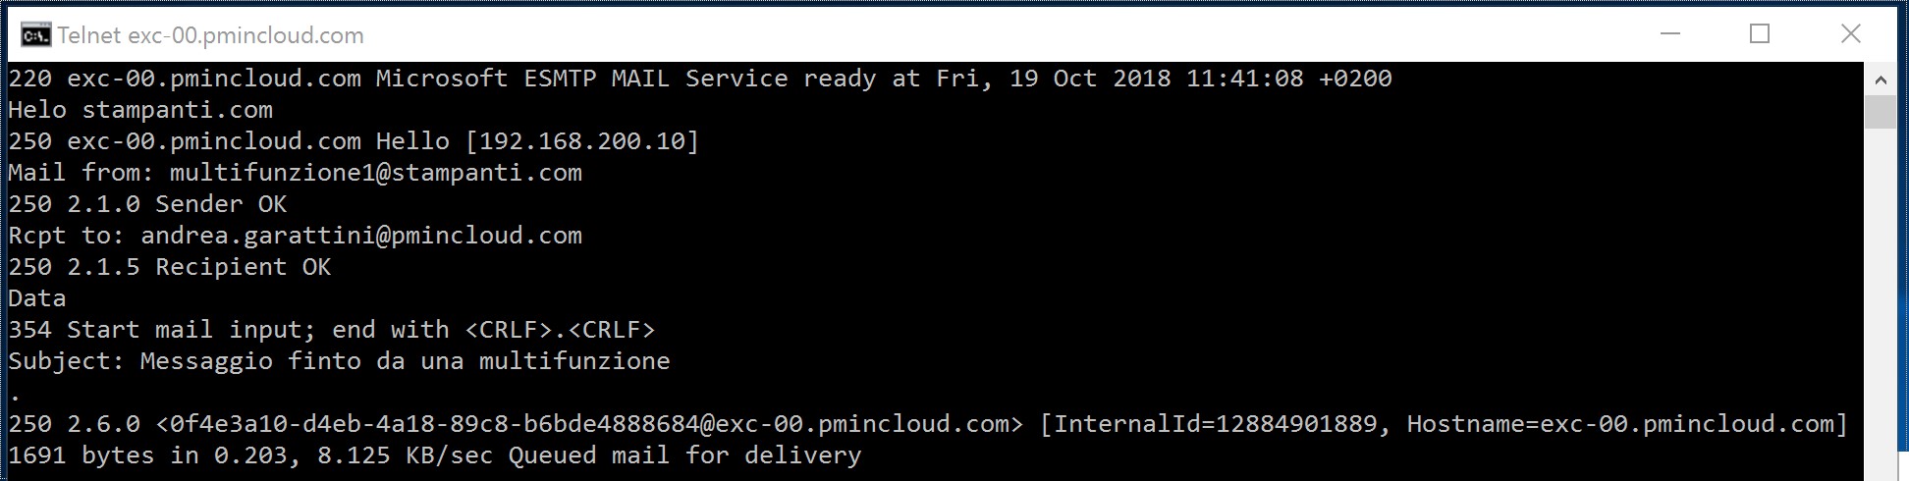Viewport: 1909px width, 481px height.
Task: Open the Telnet window system menu icon
Action: [x=35, y=35]
